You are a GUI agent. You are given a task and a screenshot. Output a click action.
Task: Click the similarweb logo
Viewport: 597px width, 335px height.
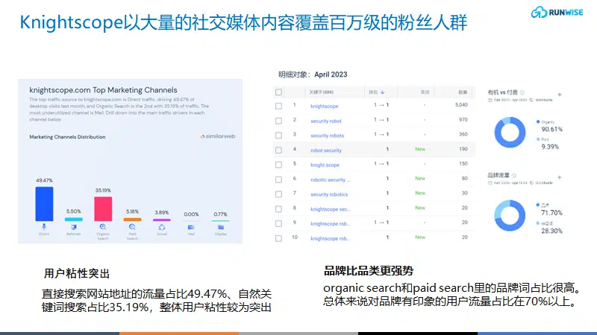(x=218, y=136)
